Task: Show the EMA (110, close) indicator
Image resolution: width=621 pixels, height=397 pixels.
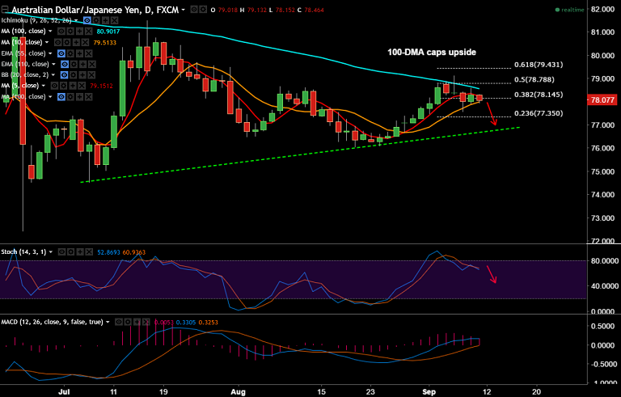Action: coord(65,64)
